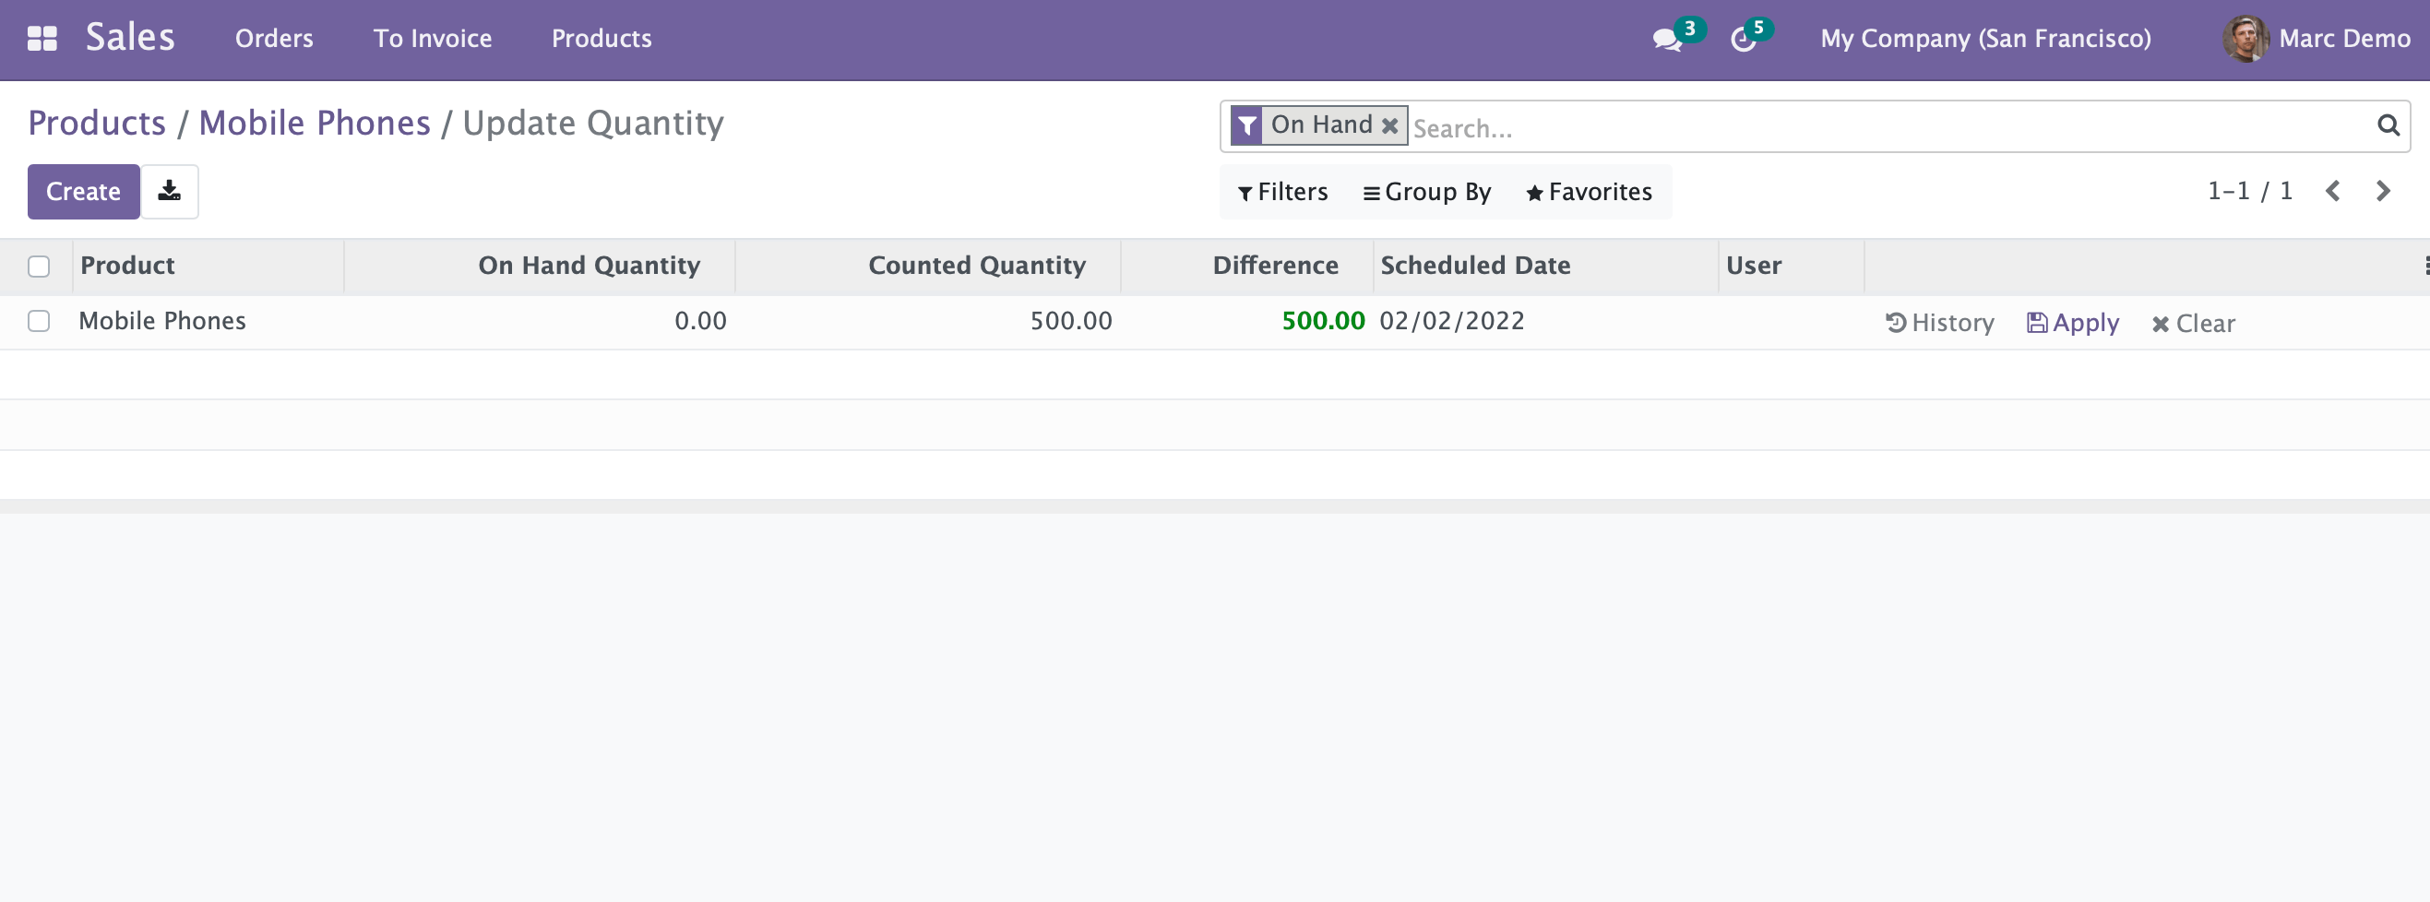Open the To Invoice menu
The width and height of the screenshot is (2430, 902).
[x=432, y=39]
